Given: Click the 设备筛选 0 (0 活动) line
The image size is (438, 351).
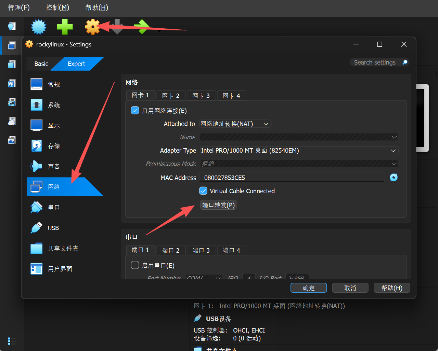Looking at the screenshot, I should [x=227, y=338].
